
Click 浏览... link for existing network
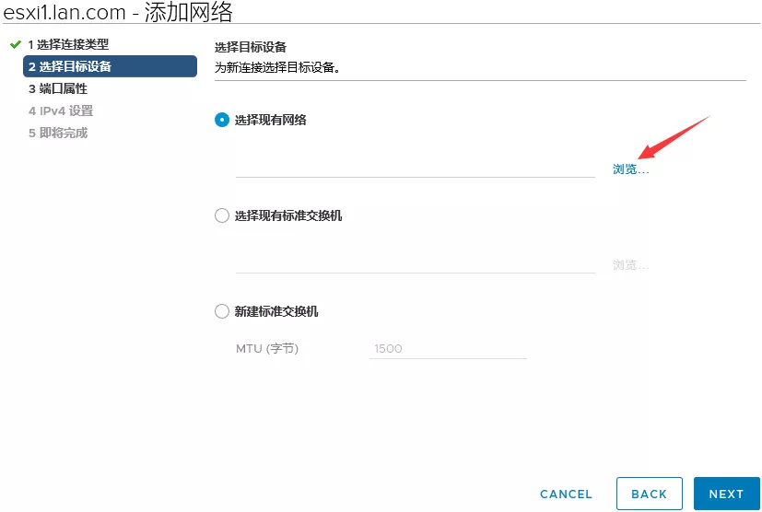coord(630,169)
